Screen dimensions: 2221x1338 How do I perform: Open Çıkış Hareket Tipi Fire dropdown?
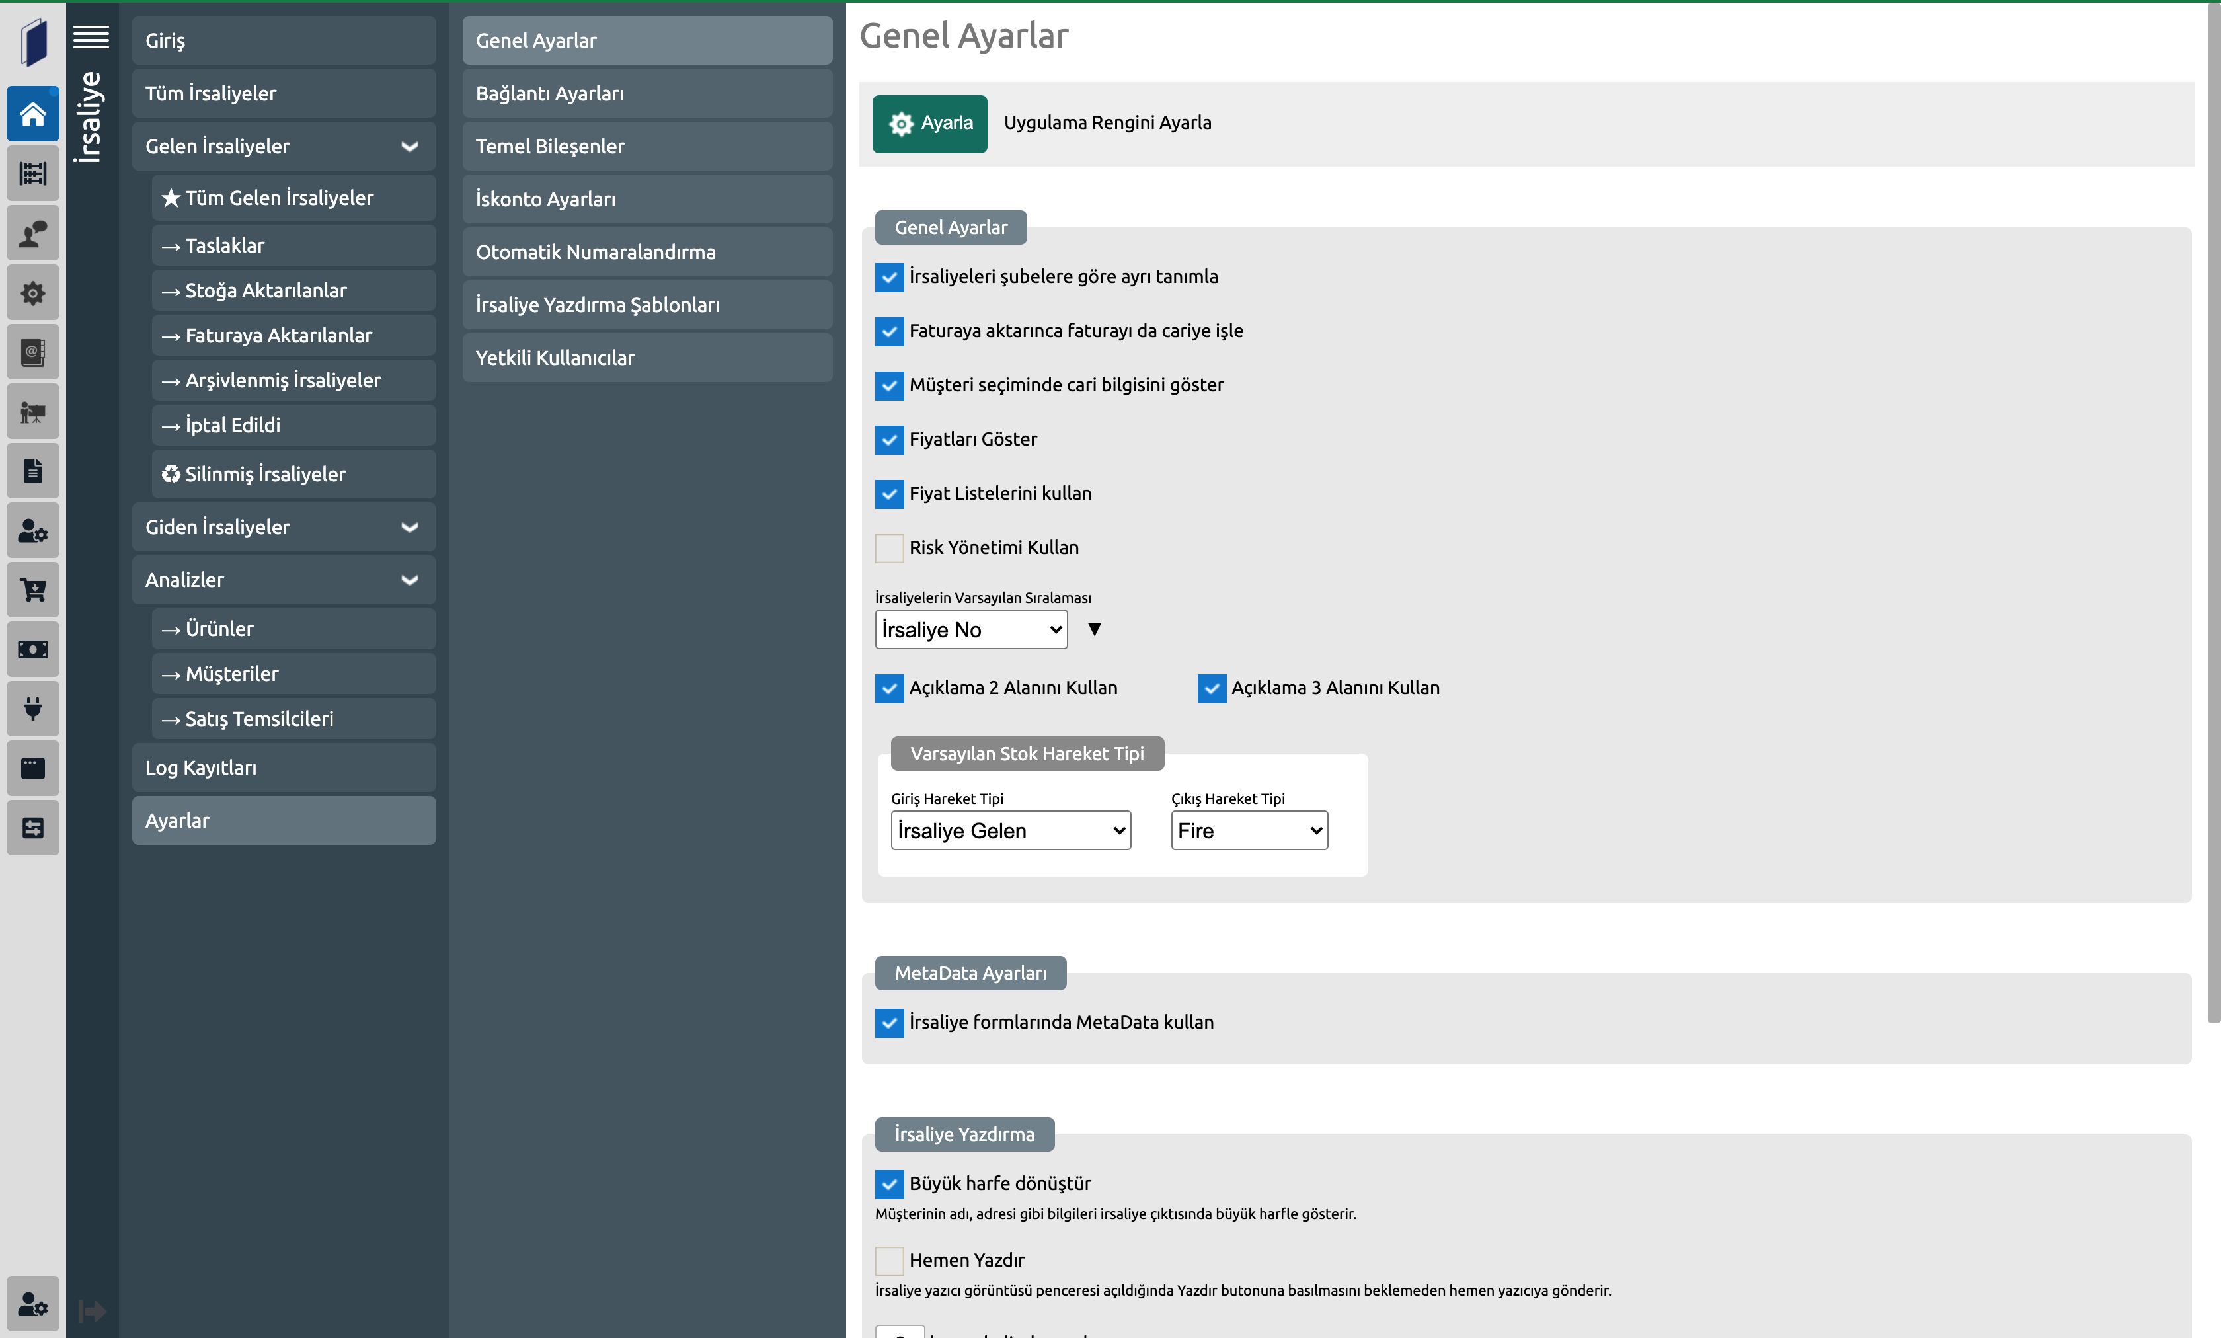pos(1249,831)
